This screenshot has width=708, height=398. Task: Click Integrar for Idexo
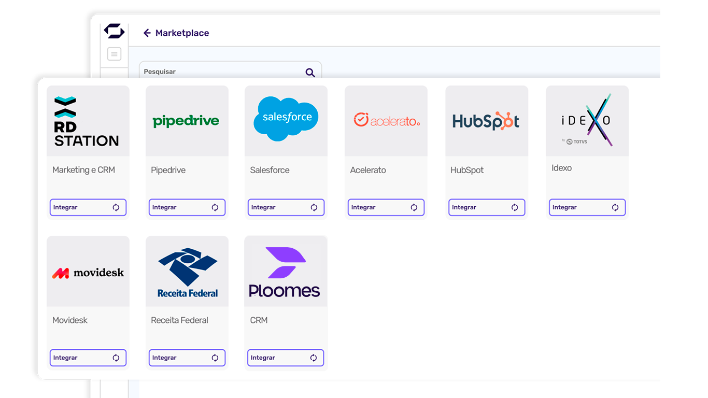587,207
